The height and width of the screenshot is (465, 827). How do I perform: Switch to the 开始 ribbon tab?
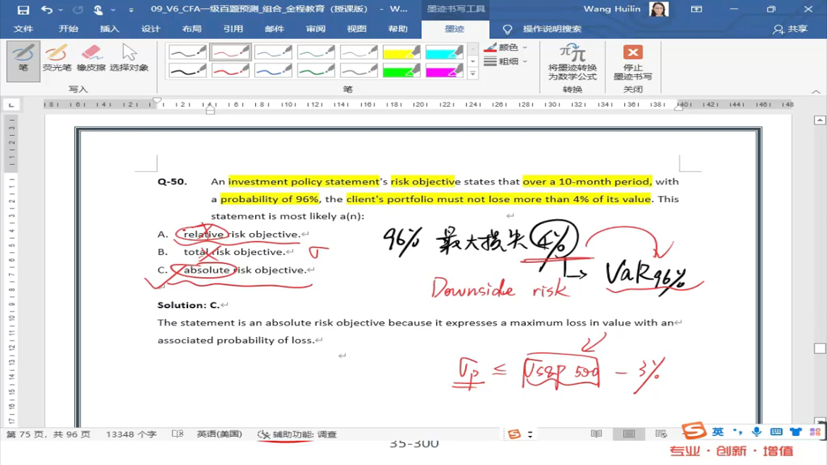pos(68,29)
